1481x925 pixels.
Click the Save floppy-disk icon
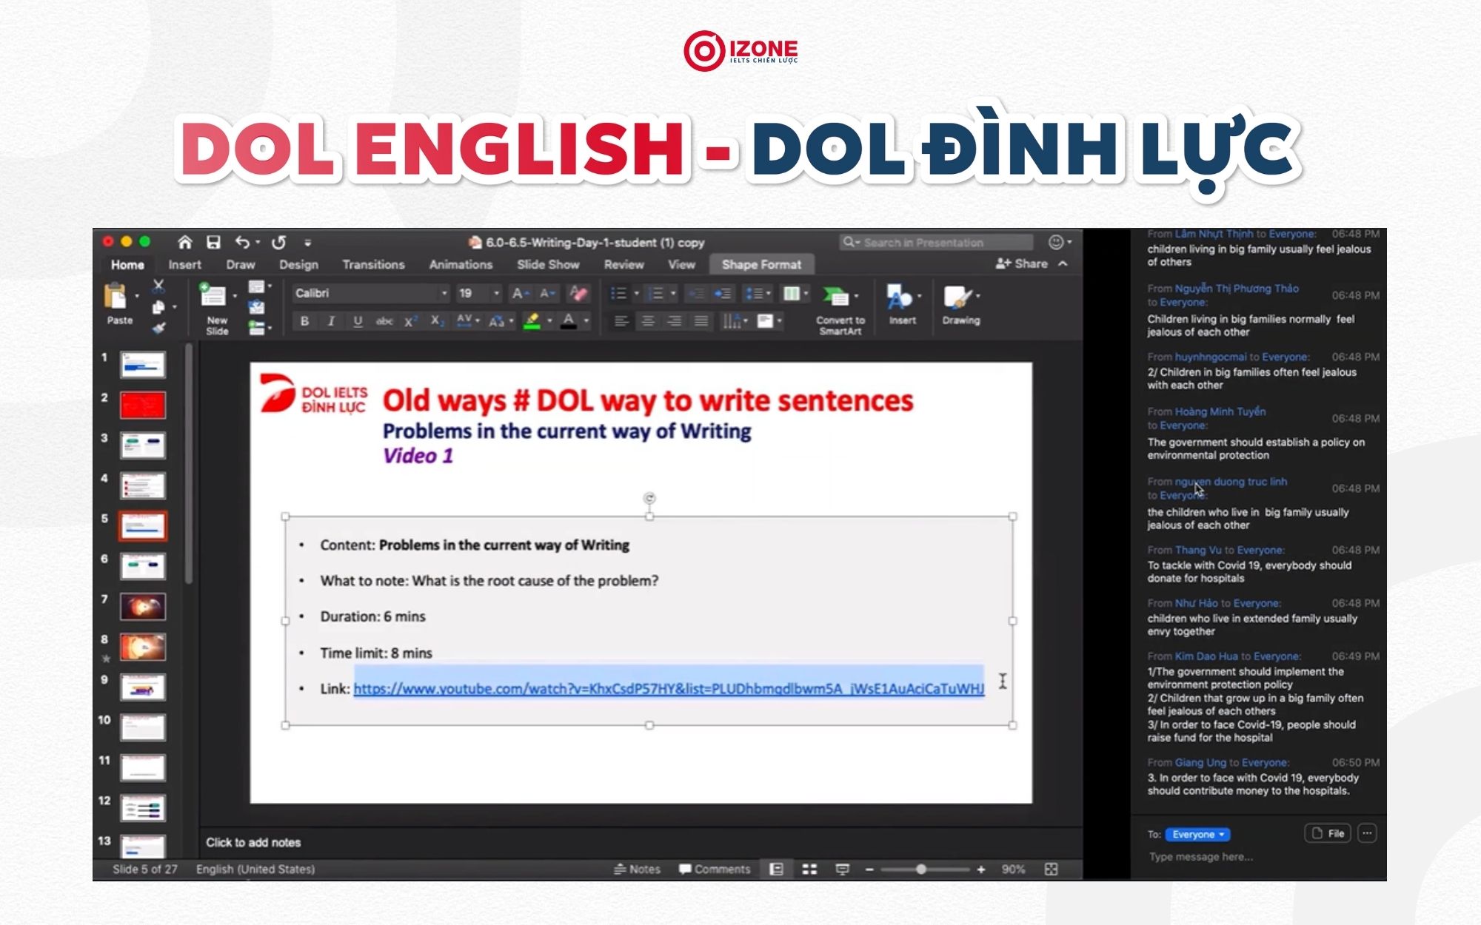pos(213,242)
